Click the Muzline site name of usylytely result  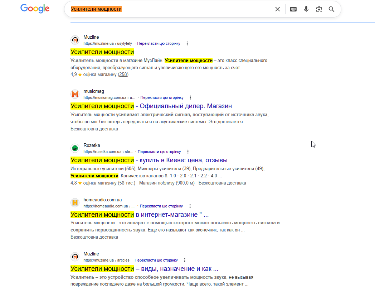click(91, 37)
